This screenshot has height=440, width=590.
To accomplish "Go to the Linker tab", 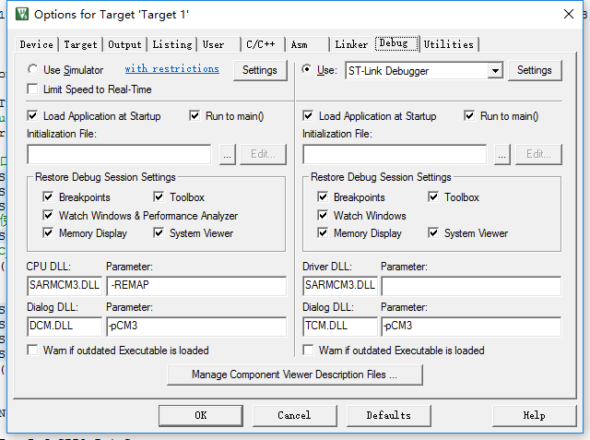I will pos(351,44).
